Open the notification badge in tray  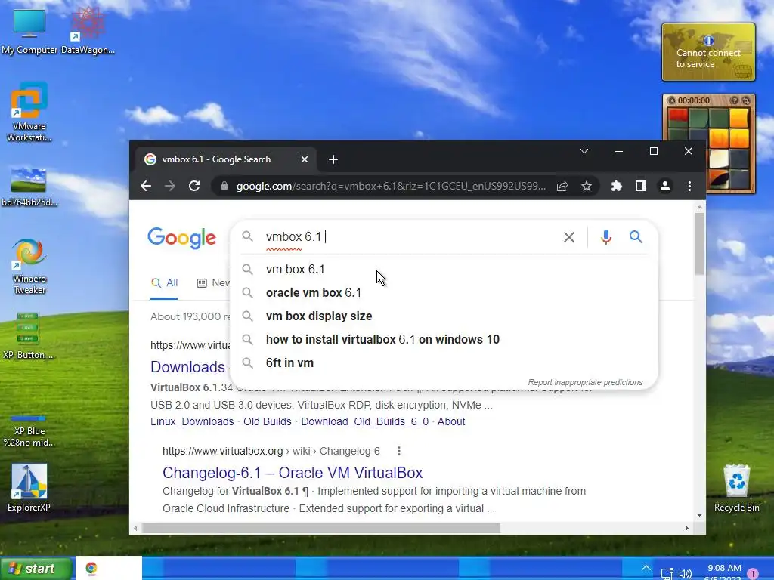(752, 574)
